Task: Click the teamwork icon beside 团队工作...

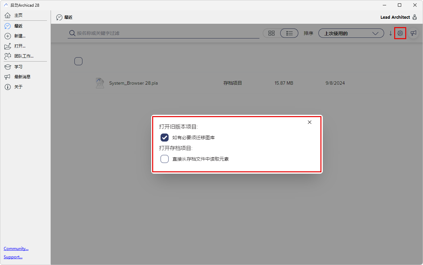Action: pos(8,56)
